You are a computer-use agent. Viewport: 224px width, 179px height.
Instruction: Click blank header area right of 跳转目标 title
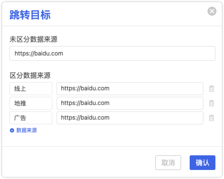click(x=129, y=14)
